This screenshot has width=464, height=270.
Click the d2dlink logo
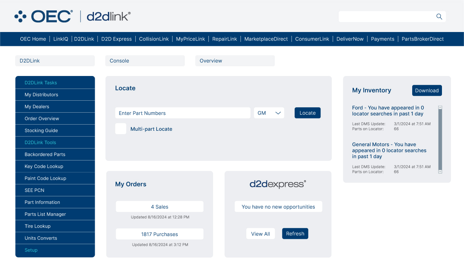pos(109,16)
